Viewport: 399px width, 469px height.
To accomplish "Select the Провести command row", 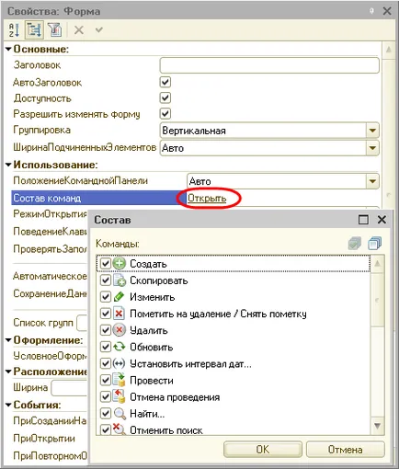I will click(234, 381).
